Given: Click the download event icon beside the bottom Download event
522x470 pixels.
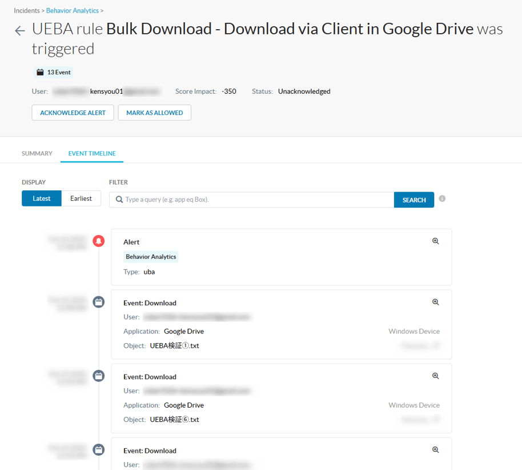Looking at the screenshot, I should [98, 450].
